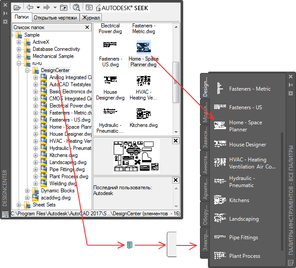Click Electrical Power.dwg label in content pane

[110, 28]
